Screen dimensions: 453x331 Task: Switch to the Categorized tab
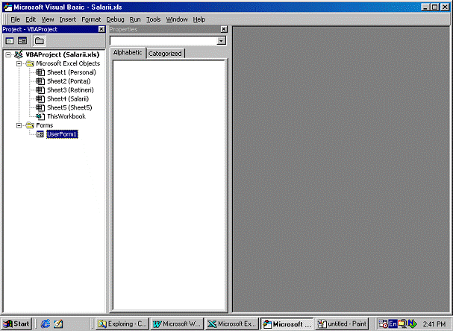tap(165, 54)
